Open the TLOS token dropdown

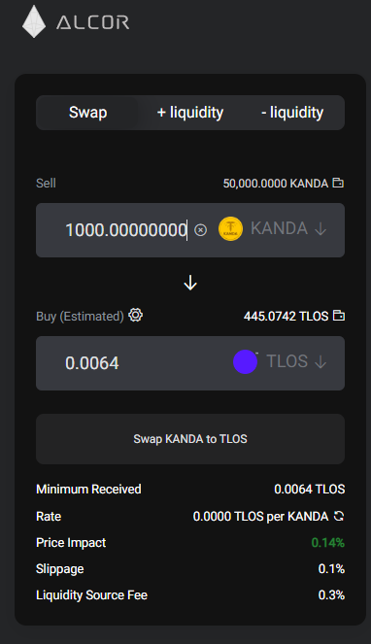click(296, 361)
